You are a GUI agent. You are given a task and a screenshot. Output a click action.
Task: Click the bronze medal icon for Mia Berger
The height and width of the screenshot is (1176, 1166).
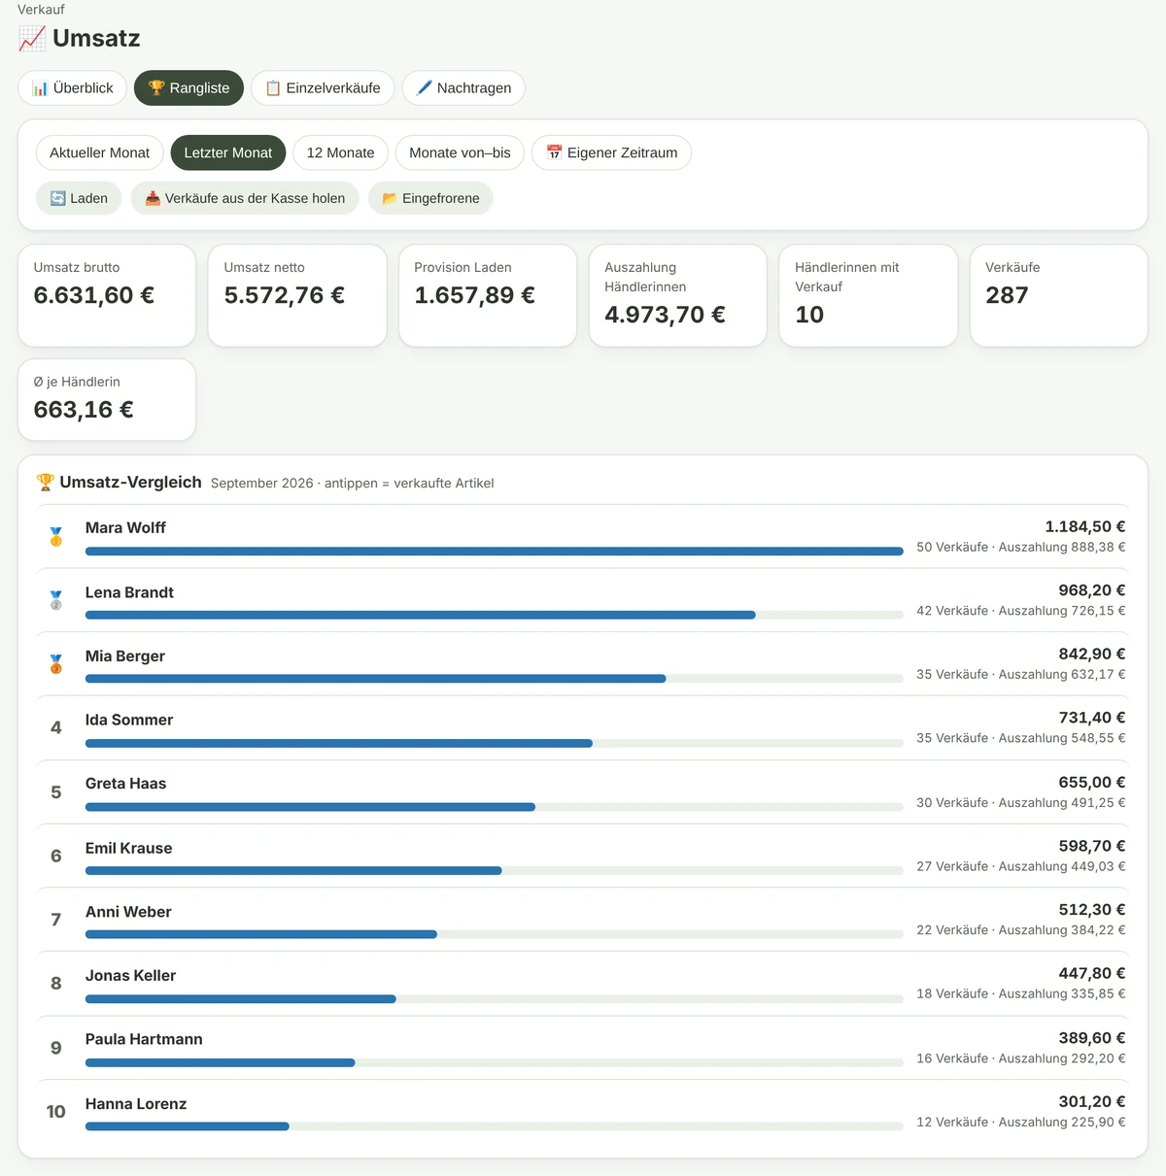[56, 663]
